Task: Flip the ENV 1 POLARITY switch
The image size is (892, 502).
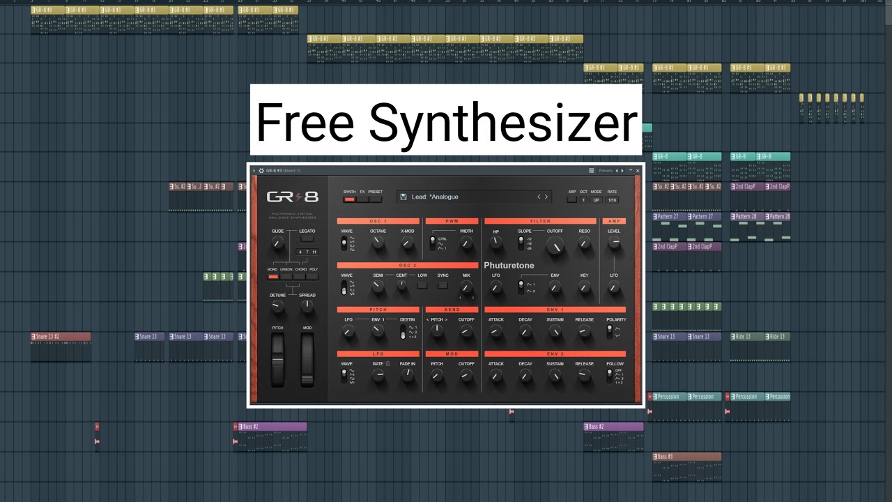Action: click(x=610, y=331)
